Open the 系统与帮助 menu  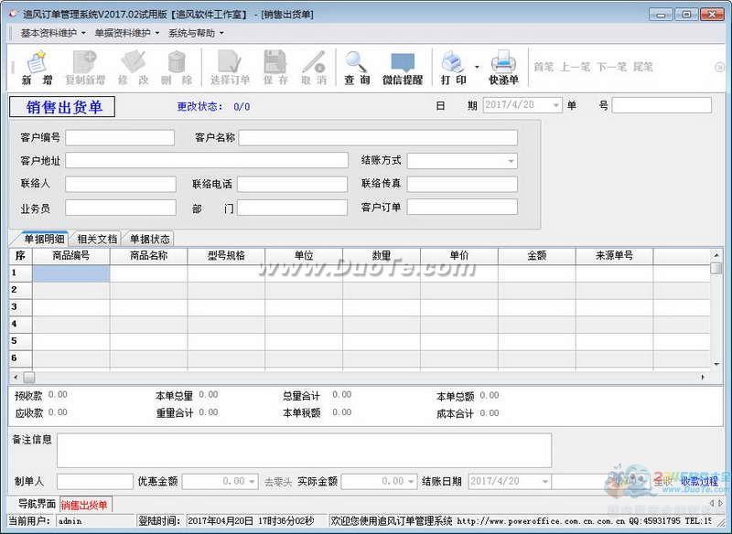[196, 33]
